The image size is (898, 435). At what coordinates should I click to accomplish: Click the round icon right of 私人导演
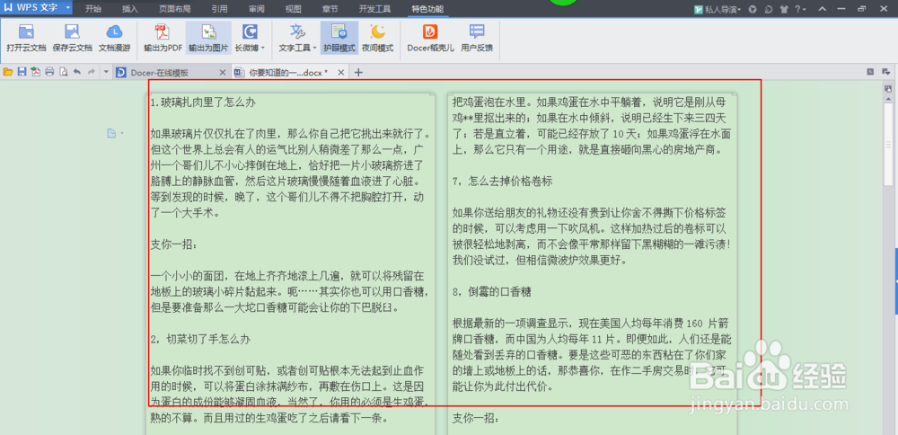tap(753, 9)
